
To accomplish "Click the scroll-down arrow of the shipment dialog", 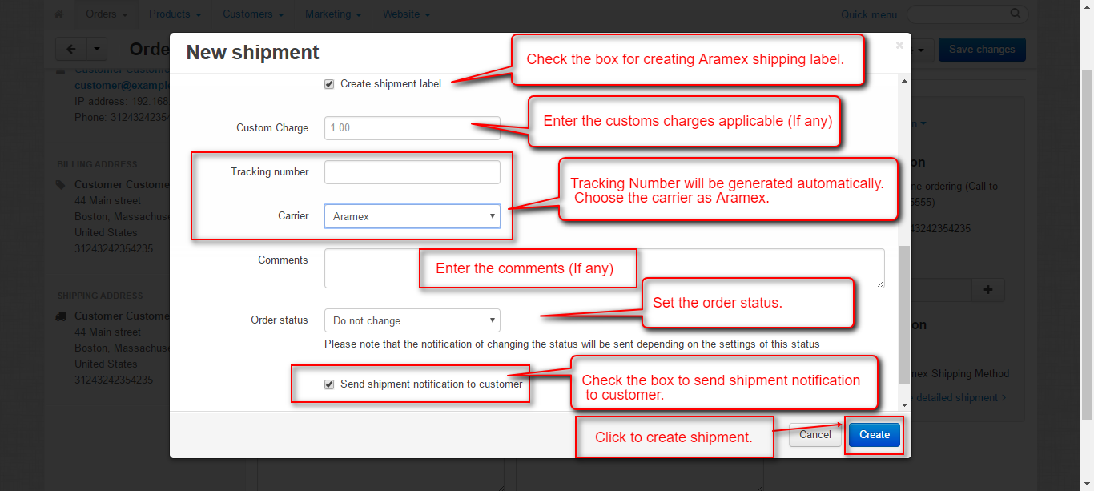I will [905, 404].
